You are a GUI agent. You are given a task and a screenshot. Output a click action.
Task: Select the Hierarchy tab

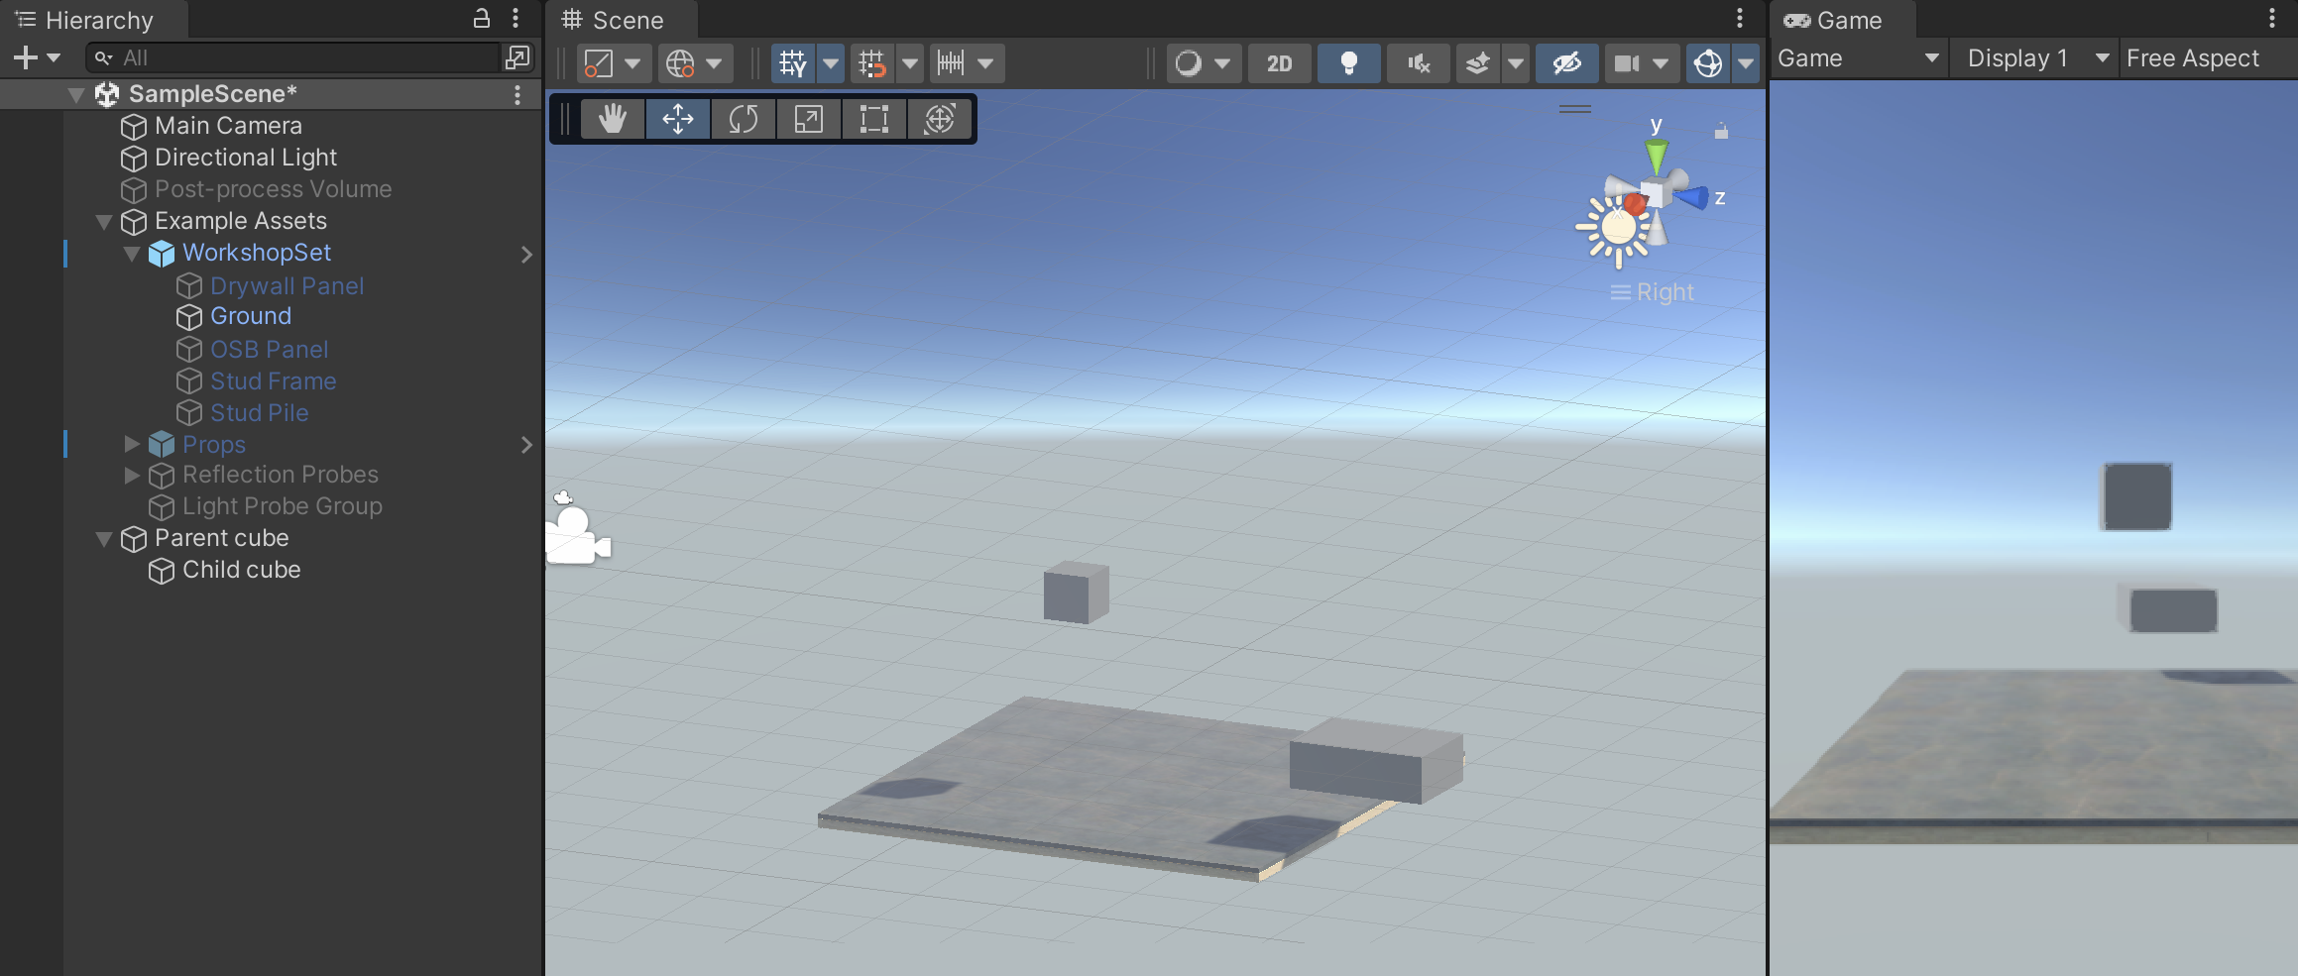coord(94,20)
